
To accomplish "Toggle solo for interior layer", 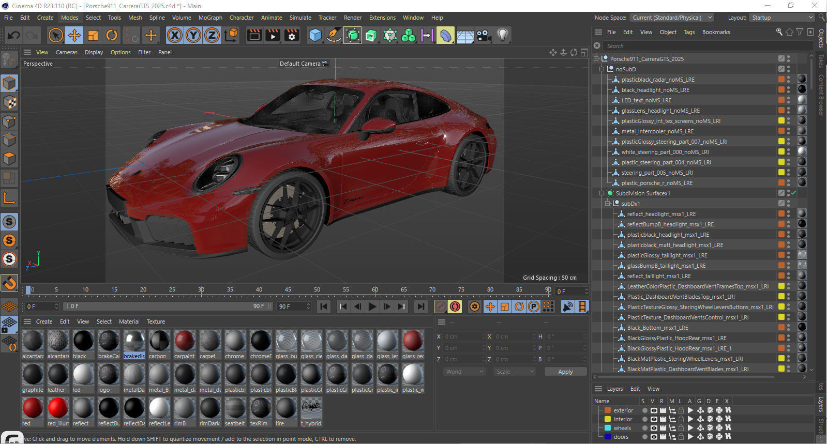I will (644, 419).
